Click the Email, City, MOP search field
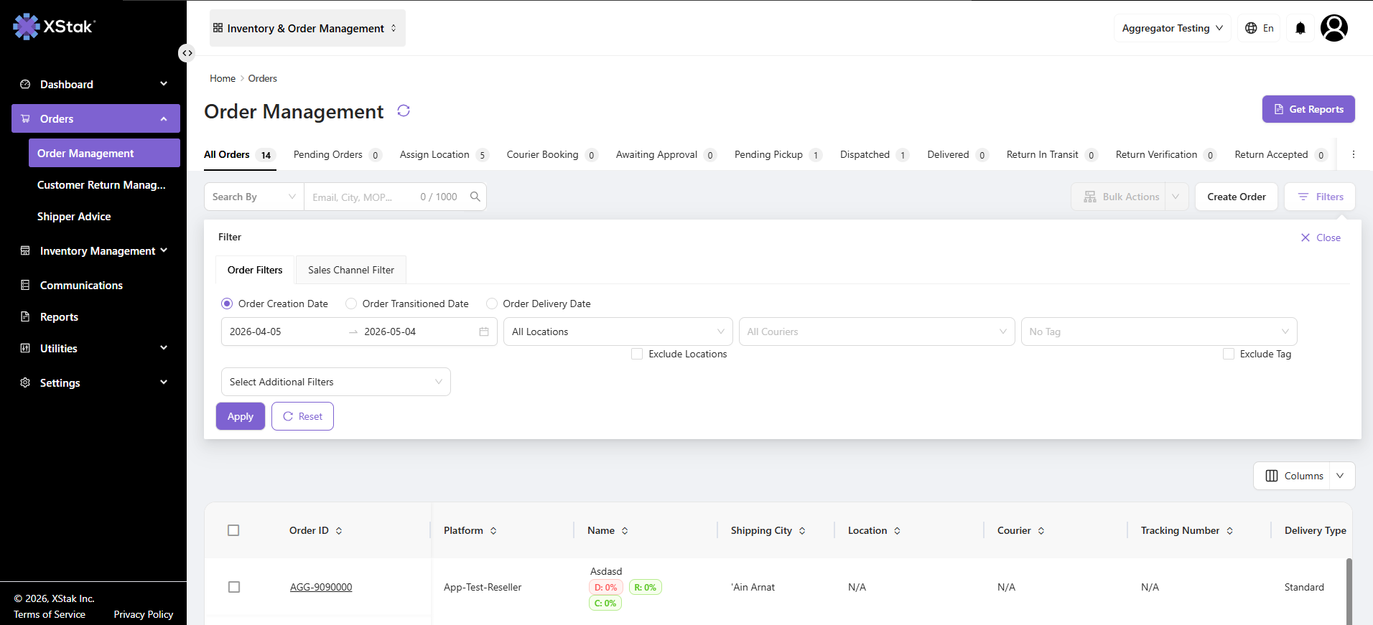Image resolution: width=1373 pixels, height=625 pixels. click(x=363, y=197)
